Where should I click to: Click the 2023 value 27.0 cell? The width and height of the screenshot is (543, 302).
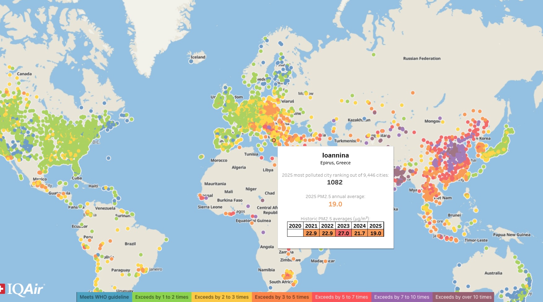tap(343, 233)
